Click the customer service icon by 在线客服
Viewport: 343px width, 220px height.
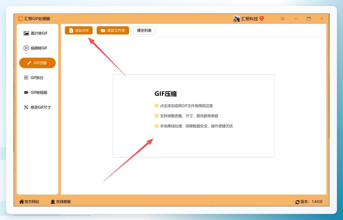(53, 202)
